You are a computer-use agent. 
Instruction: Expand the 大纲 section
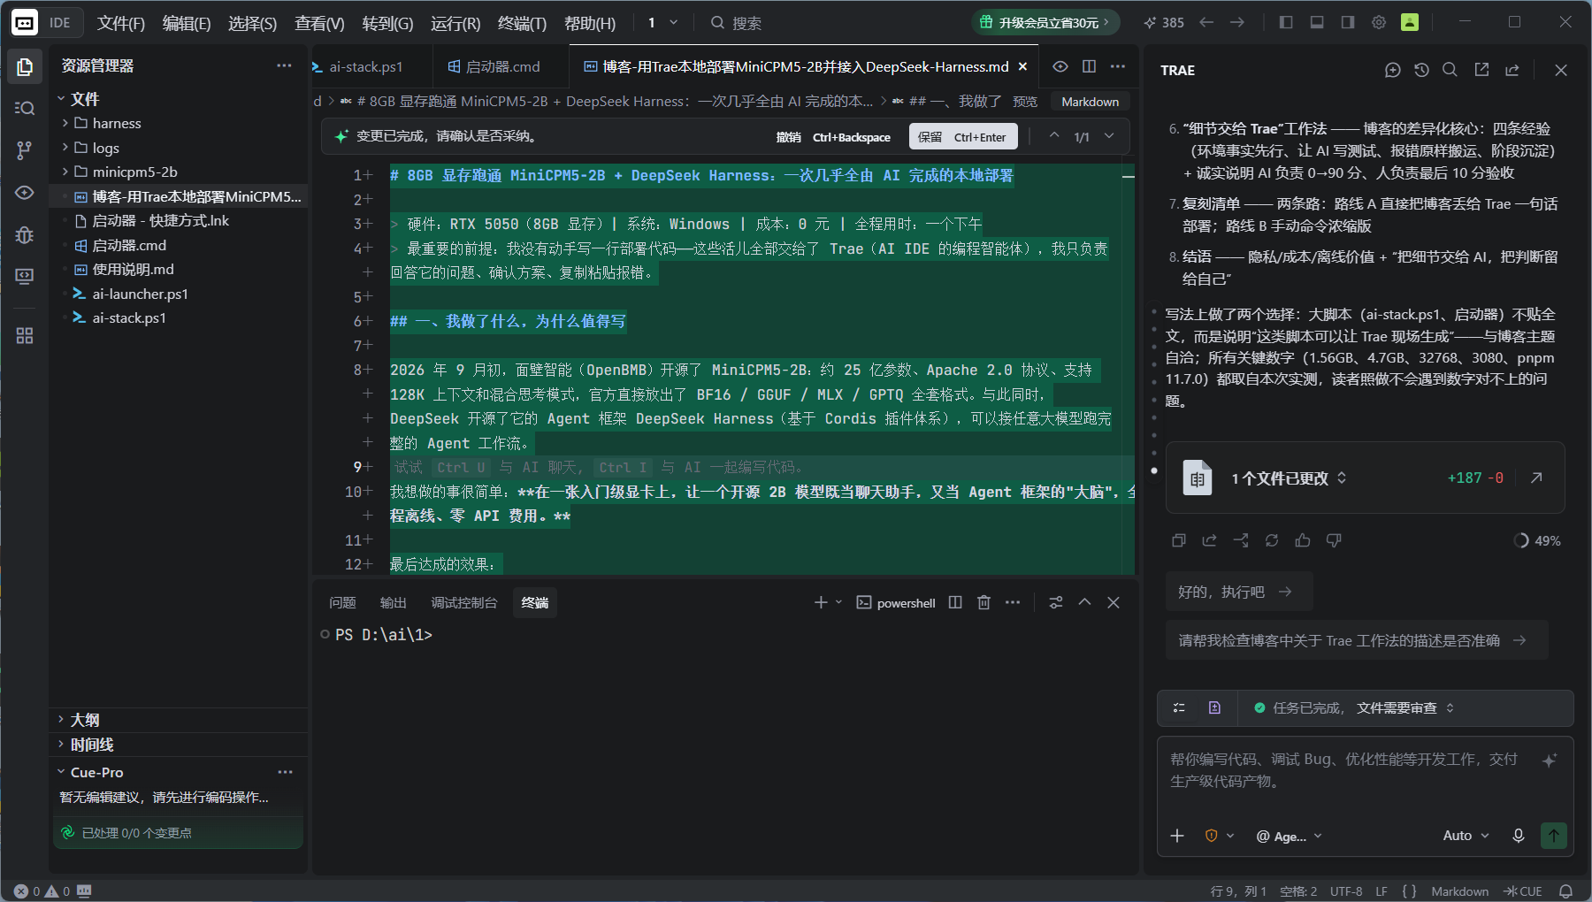click(85, 720)
